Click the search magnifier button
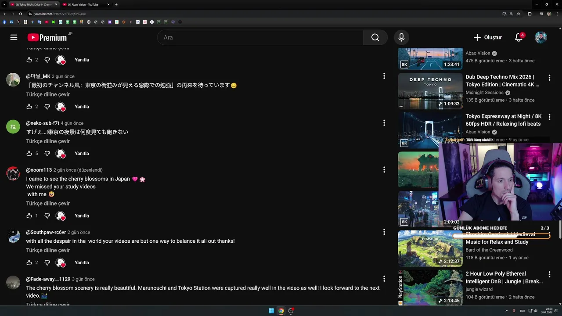 [x=375, y=37]
